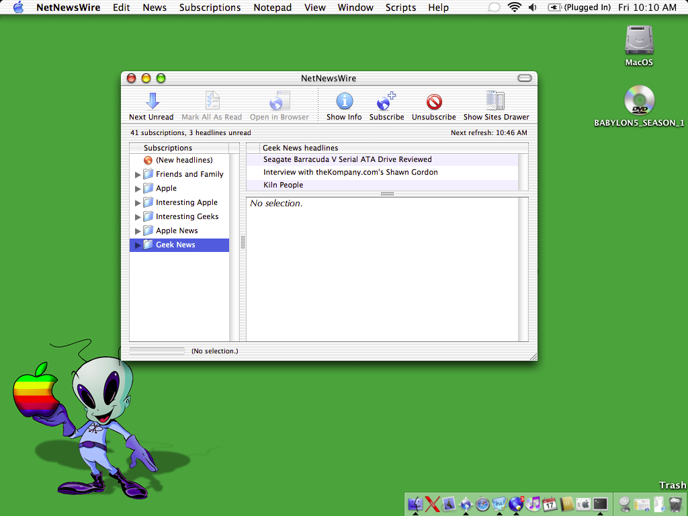Click the Finder icon in Dock
The image size is (688, 516).
click(415, 504)
